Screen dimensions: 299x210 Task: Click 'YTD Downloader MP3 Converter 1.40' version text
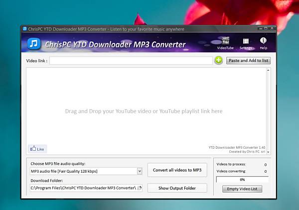pyautogui.click(x=237, y=147)
